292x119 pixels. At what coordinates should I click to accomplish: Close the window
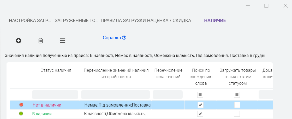point(285,6)
